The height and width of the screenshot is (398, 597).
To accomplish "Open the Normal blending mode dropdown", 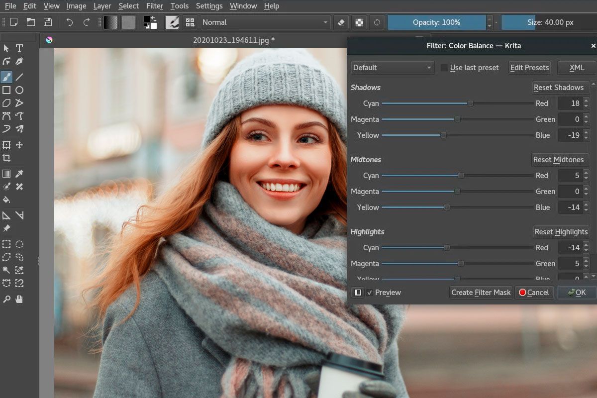I will (x=266, y=22).
